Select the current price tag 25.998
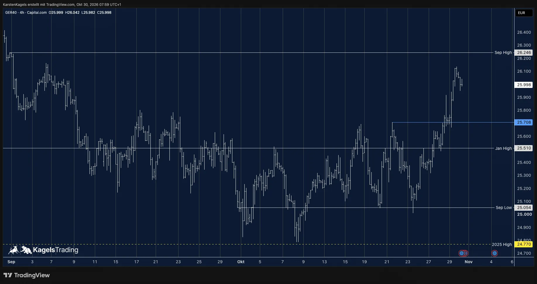This screenshot has width=537, height=284. [x=524, y=85]
